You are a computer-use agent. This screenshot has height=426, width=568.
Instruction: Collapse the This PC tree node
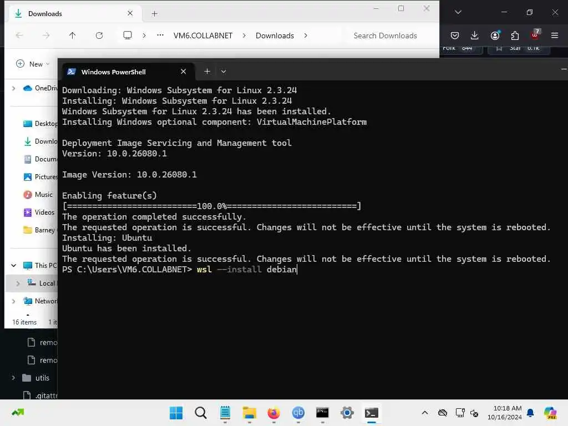[x=14, y=266]
